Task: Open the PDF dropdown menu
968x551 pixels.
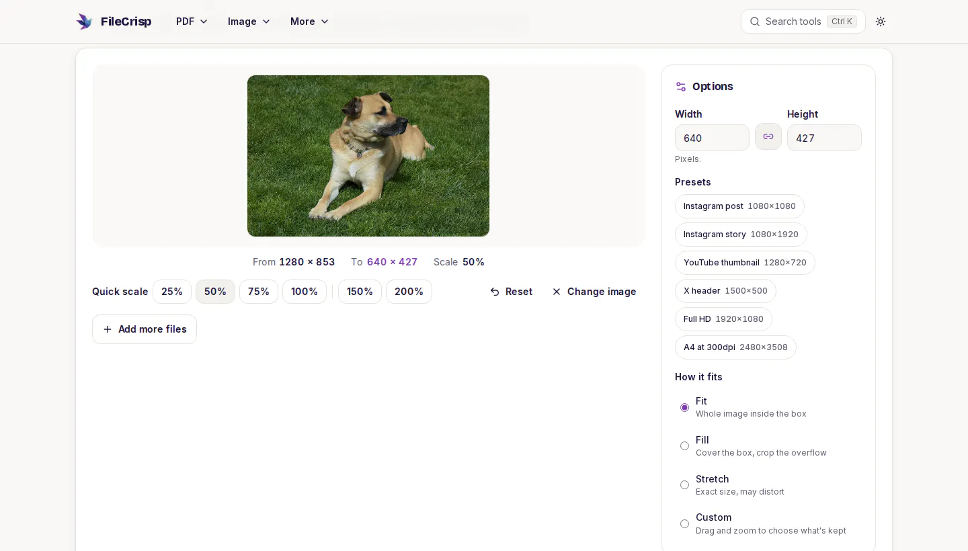Action: coord(192,22)
